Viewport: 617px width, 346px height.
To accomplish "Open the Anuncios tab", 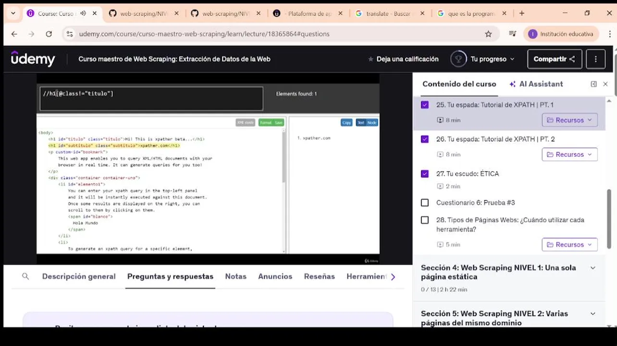I will [275, 276].
